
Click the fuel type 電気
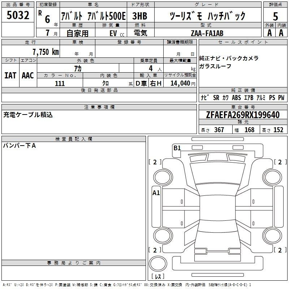point(141,33)
